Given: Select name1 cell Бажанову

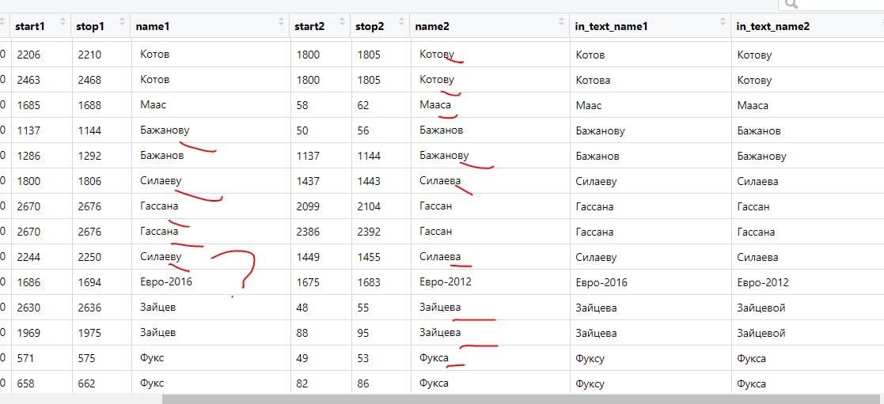Looking at the screenshot, I should 165,130.
